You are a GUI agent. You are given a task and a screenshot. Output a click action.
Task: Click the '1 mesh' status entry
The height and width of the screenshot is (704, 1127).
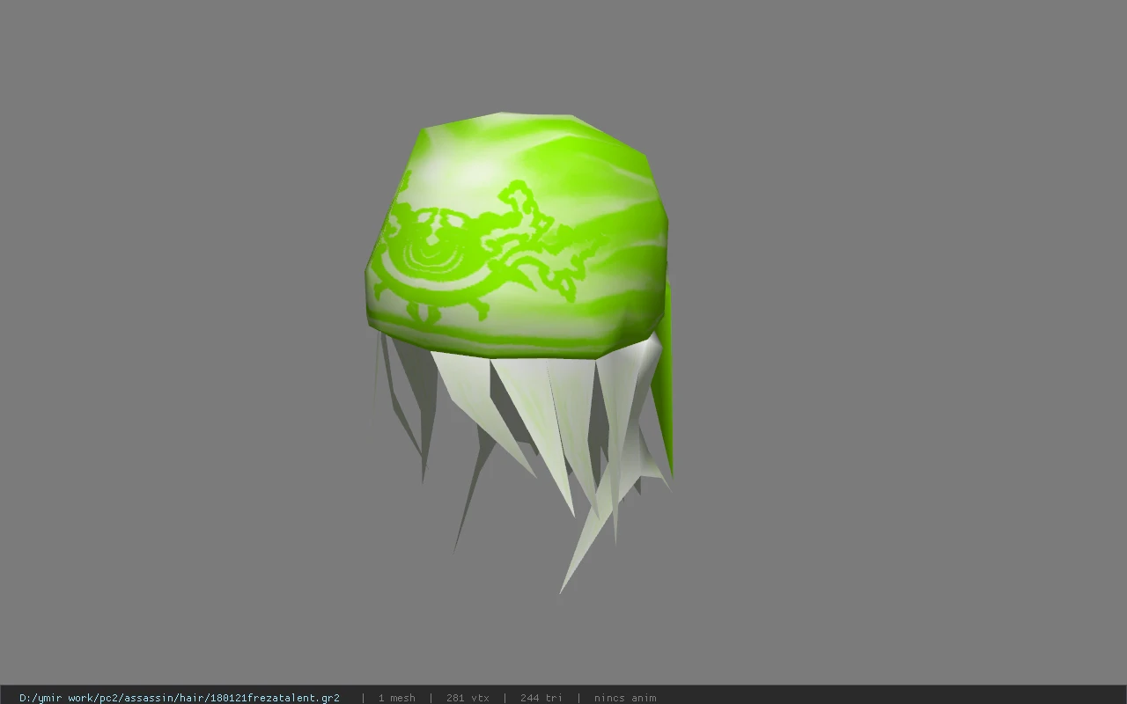(x=396, y=698)
